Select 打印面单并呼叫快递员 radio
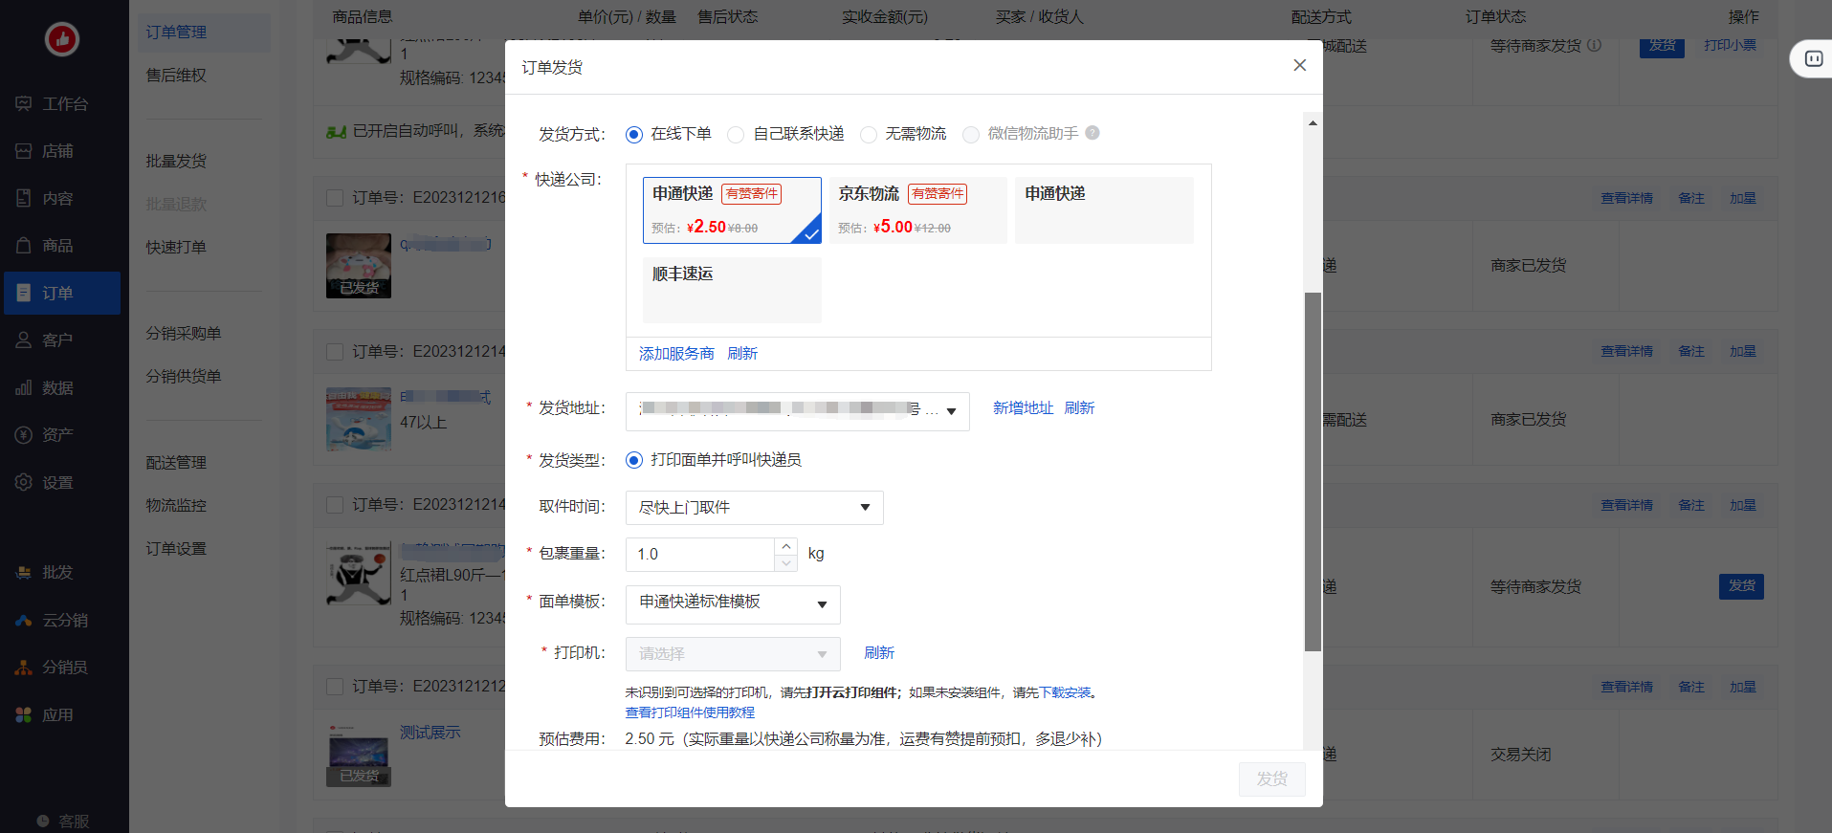1832x833 pixels. click(633, 460)
